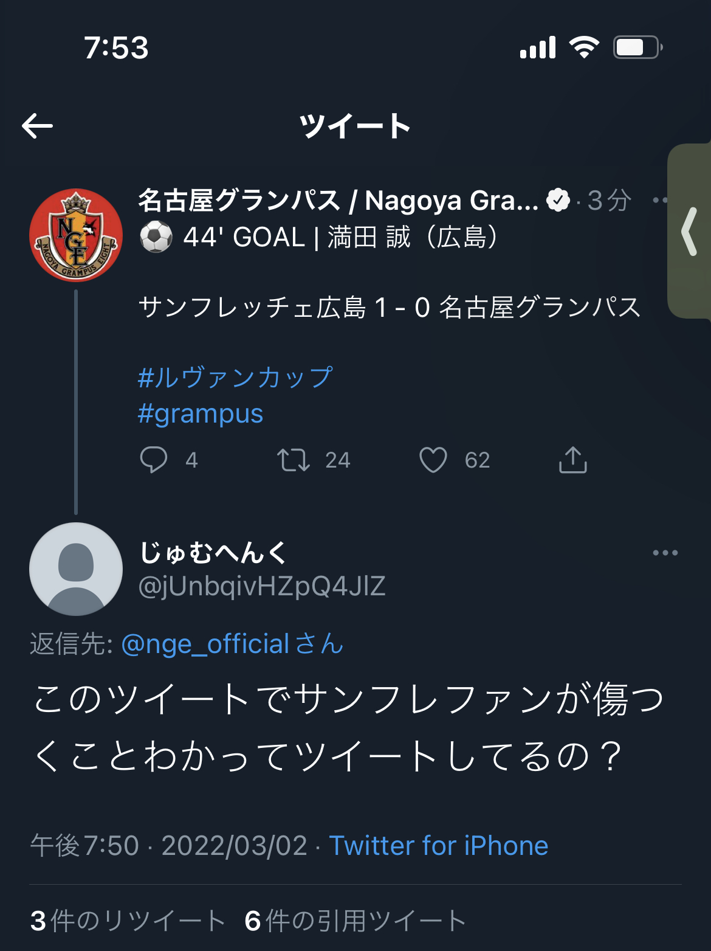Tap reply speech bubble icon

pyautogui.click(x=154, y=460)
